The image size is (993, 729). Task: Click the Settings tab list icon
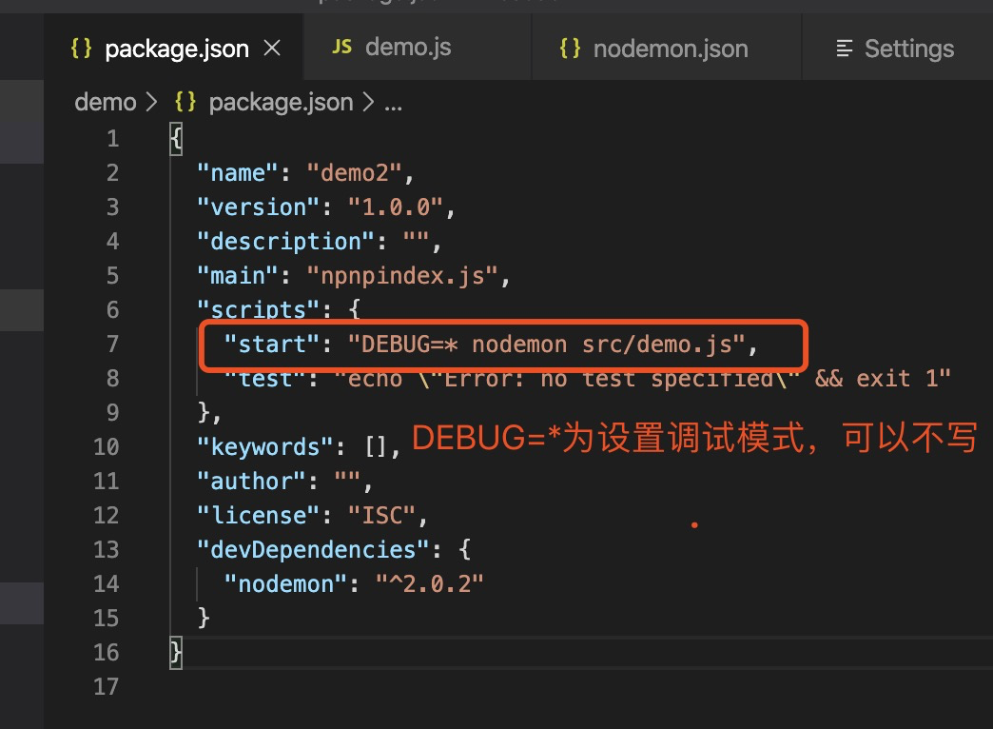point(845,49)
